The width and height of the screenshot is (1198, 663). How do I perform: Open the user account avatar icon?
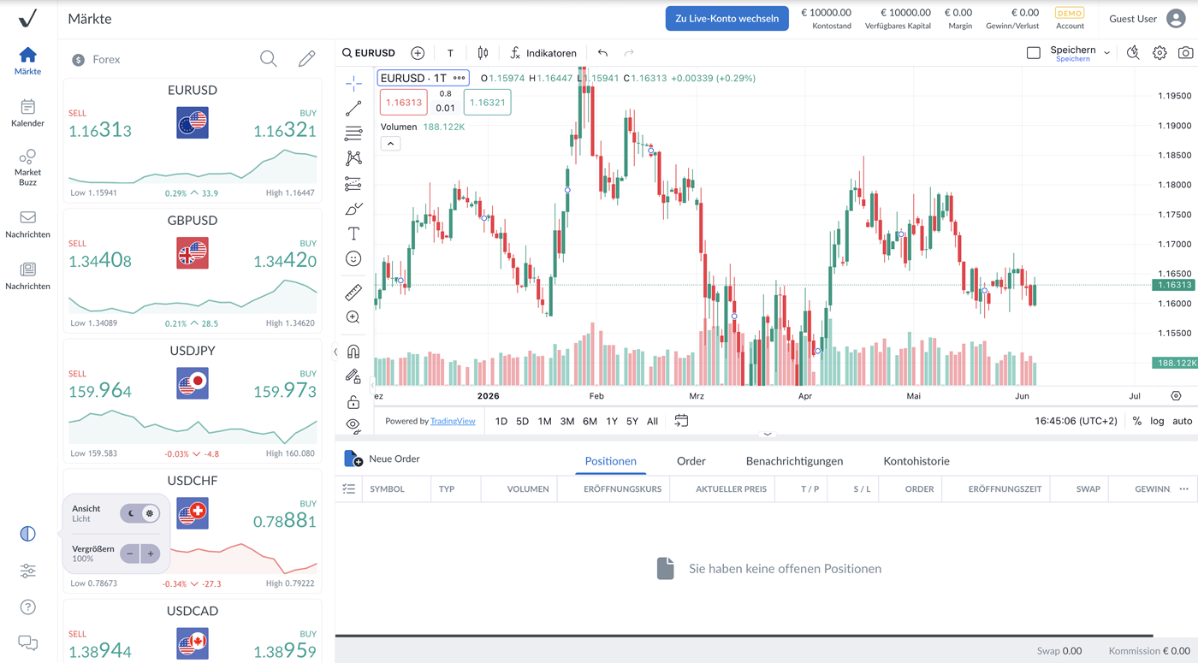pos(1176,19)
